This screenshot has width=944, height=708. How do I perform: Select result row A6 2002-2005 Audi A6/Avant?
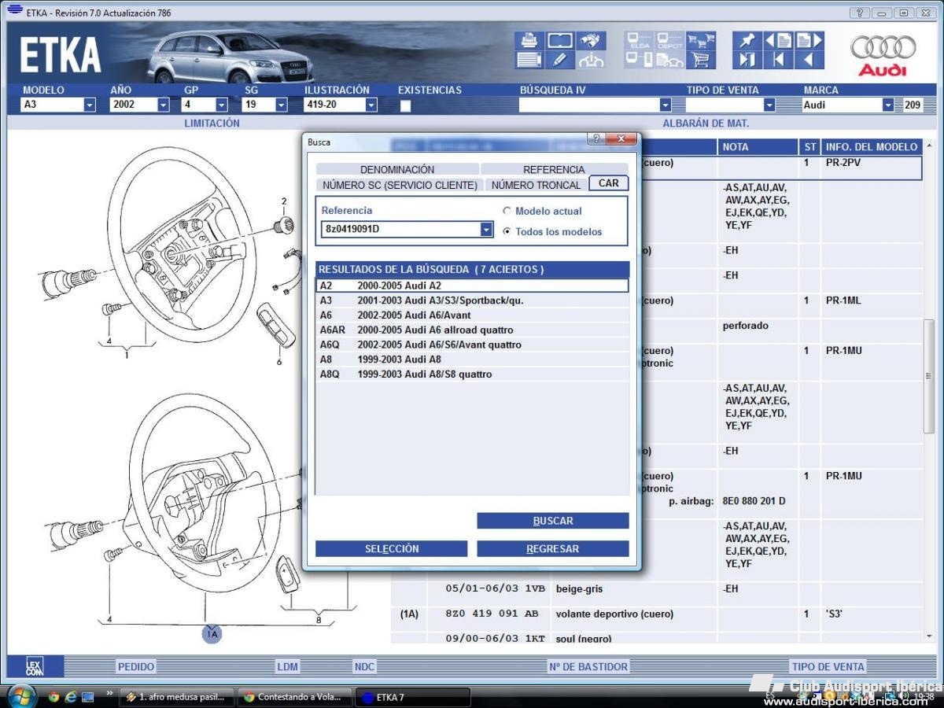pyautogui.click(x=472, y=315)
